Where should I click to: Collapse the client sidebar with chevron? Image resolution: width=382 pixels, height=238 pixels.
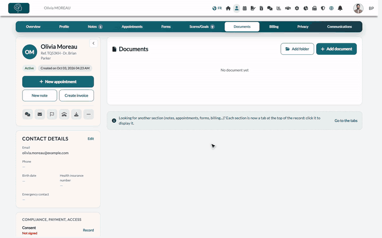coord(93,43)
